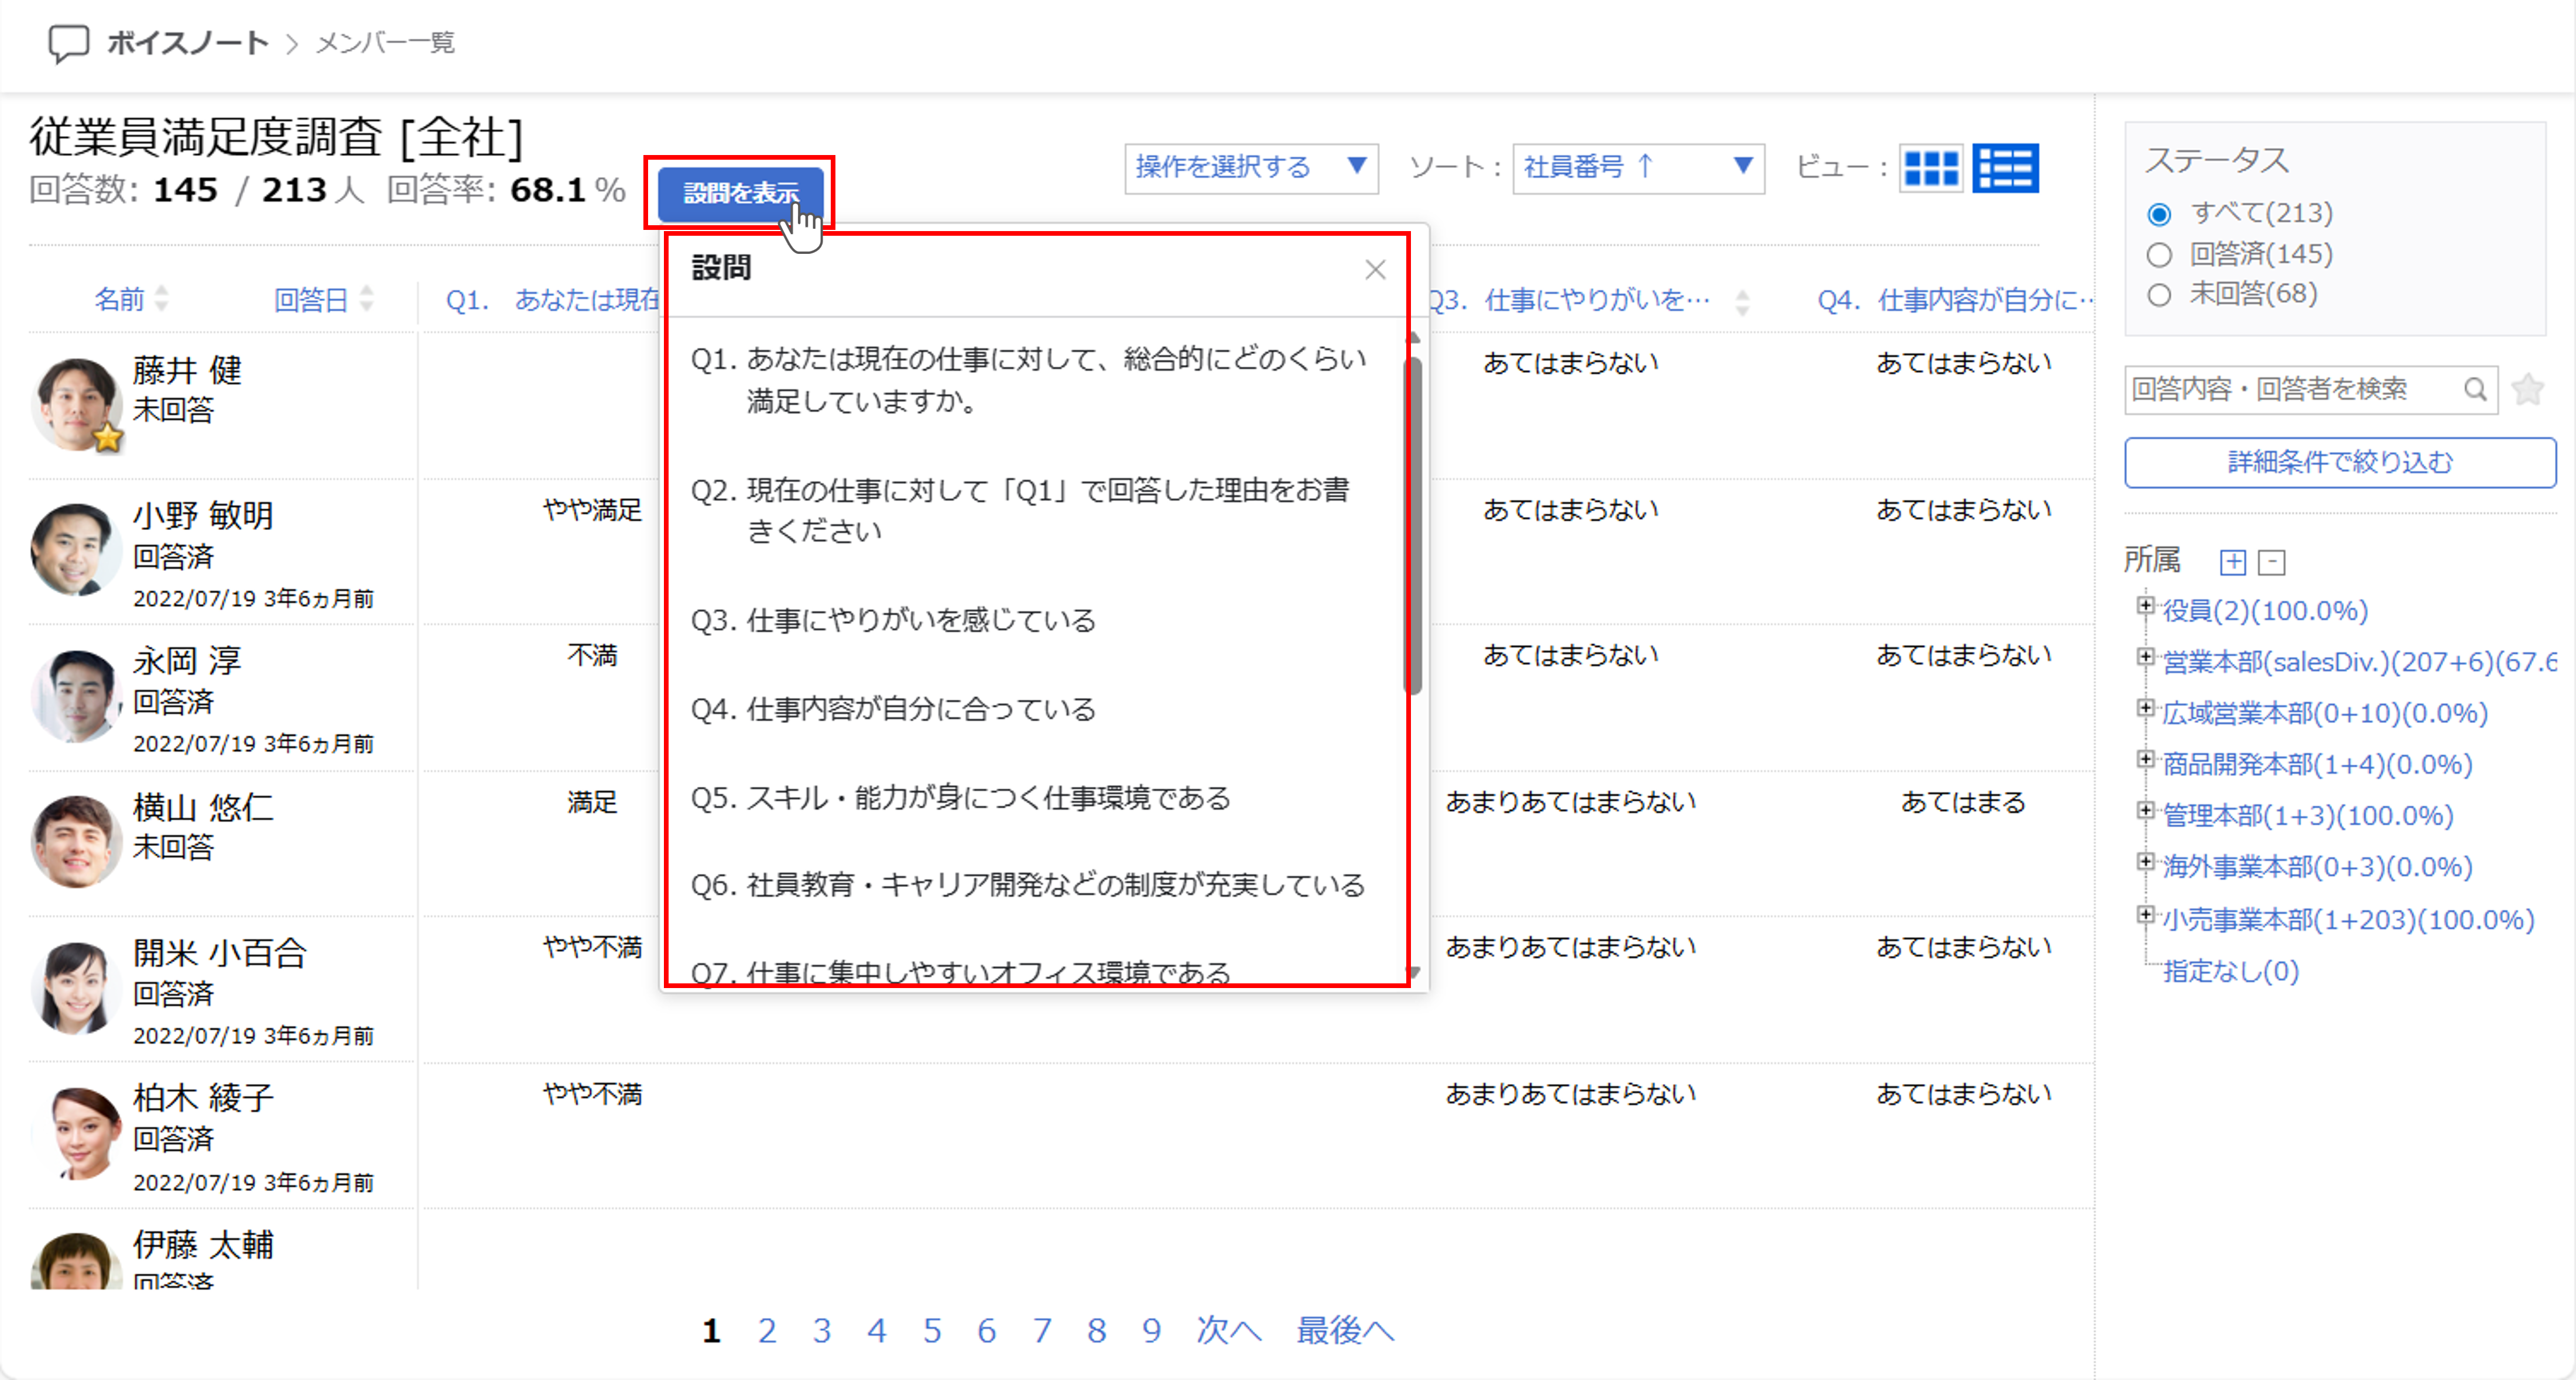This screenshot has height=1380, width=2576.
Task: Click the speech bubble icon in the breadcrumb
Action: (x=69, y=42)
